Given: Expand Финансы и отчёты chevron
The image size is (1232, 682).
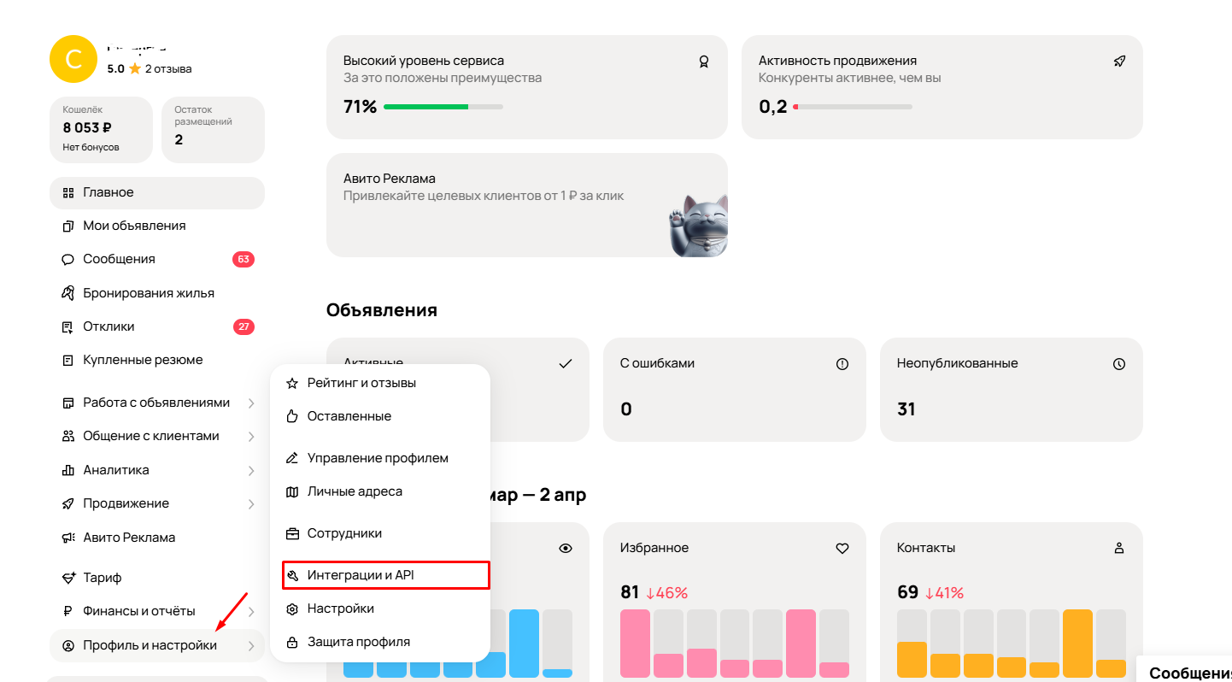Looking at the screenshot, I should [252, 611].
